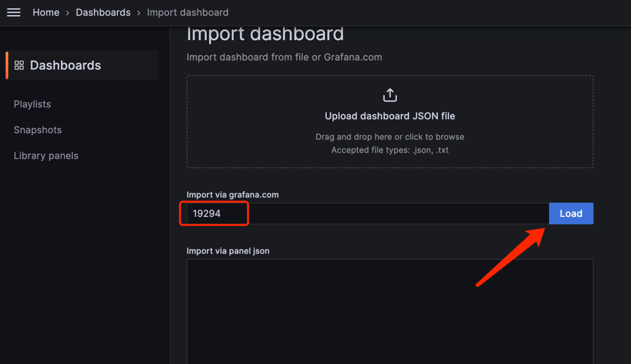Viewport: 631px width, 364px height.
Task: Click the Import via panel json label
Action: (x=228, y=251)
